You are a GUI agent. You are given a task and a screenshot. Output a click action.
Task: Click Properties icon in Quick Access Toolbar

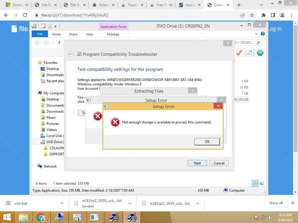pos(44,26)
